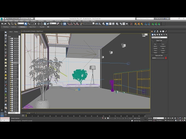Click the Align tool icon
Image resolution: width=186 pixels, height=139 pixels.
click(100, 24)
